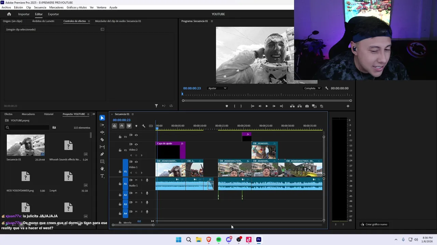Click the Lift button in Program monitor
This screenshot has height=245, width=437.
tap(292, 106)
